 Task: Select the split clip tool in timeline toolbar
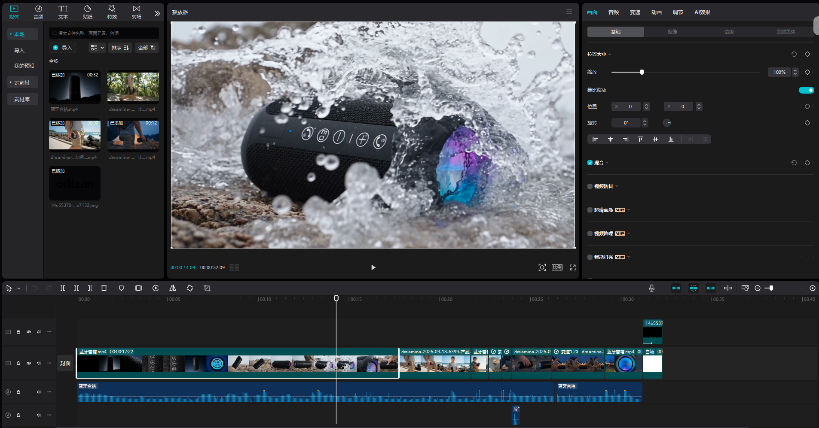pos(63,288)
